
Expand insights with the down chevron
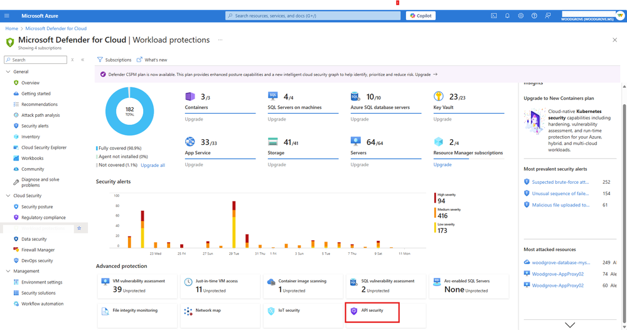pos(570,325)
